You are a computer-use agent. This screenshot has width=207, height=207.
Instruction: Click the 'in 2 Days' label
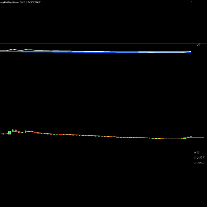tap(199, 163)
